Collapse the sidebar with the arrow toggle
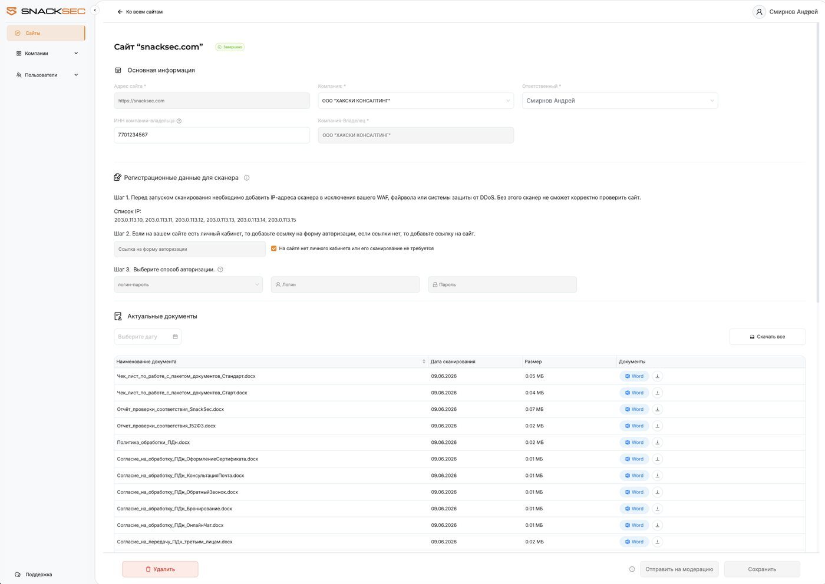The image size is (825, 584). pos(95,10)
